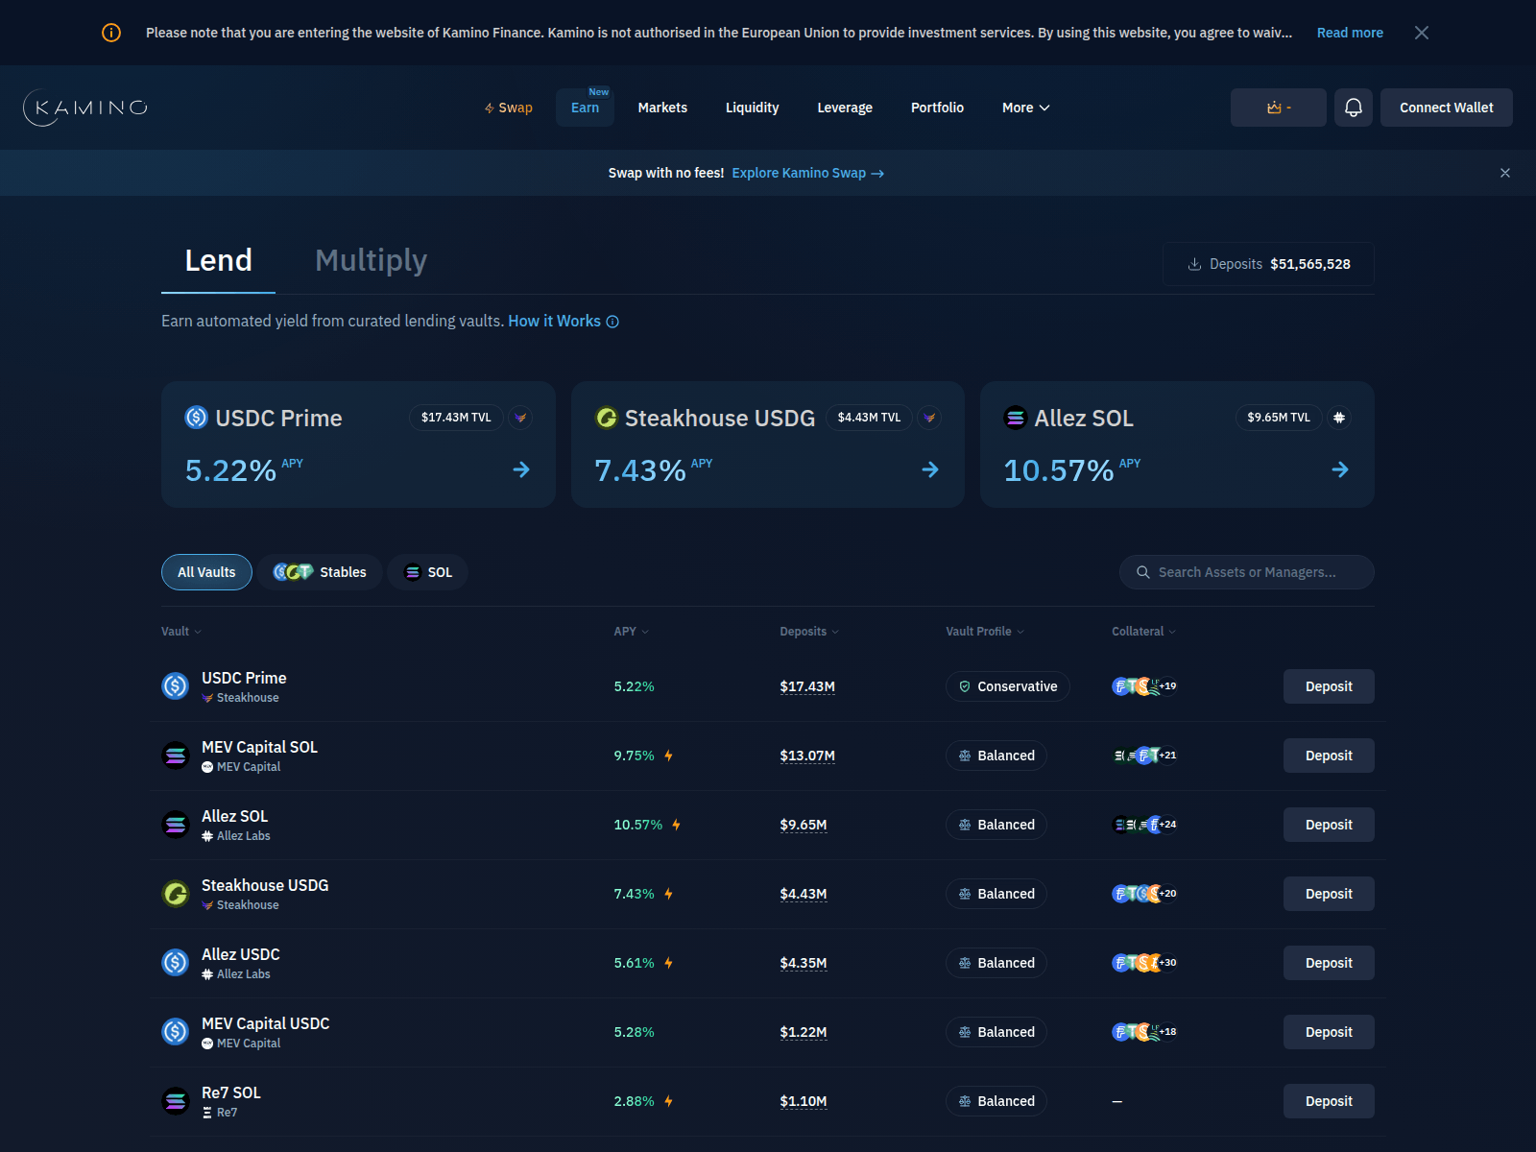Click the coin icon in Allez USDC row
The height and width of the screenshot is (1152, 1536).
tap(176, 963)
